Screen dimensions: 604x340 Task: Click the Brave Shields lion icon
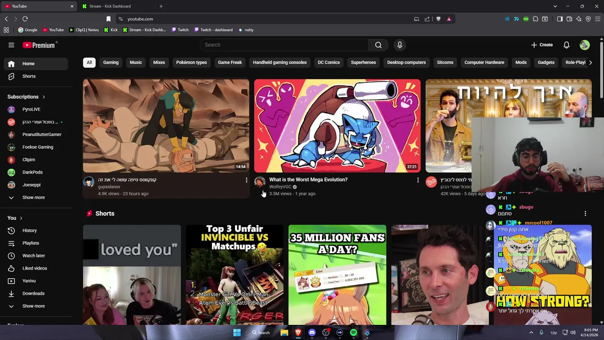438,19
